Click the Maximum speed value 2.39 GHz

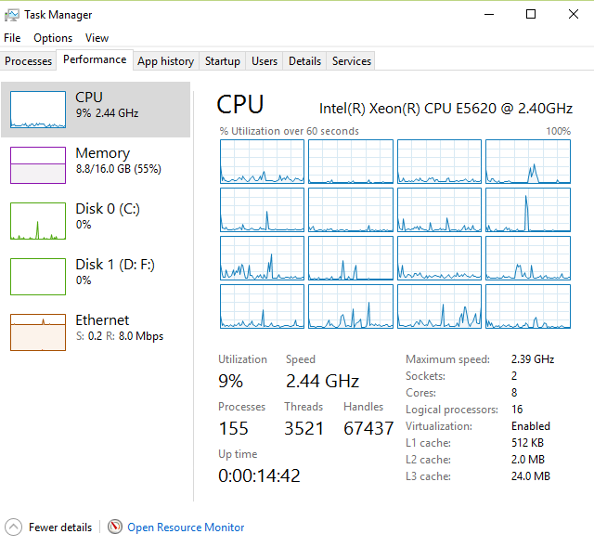coord(533,359)
